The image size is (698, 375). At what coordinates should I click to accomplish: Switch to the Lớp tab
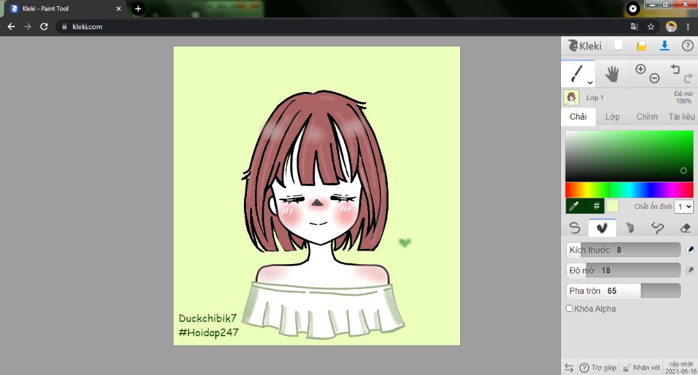pos(613,117)
